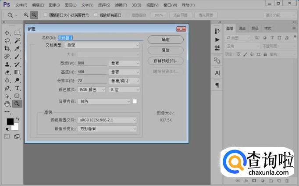Open the Paragraph panel icon
Viewport: 299px width, 186px height.
(x=217, y=85)
